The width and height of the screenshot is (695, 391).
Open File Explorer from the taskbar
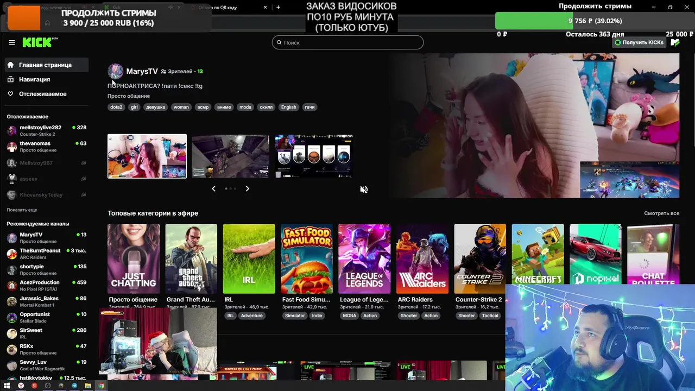pyautogui.click(x=87, y=386)
